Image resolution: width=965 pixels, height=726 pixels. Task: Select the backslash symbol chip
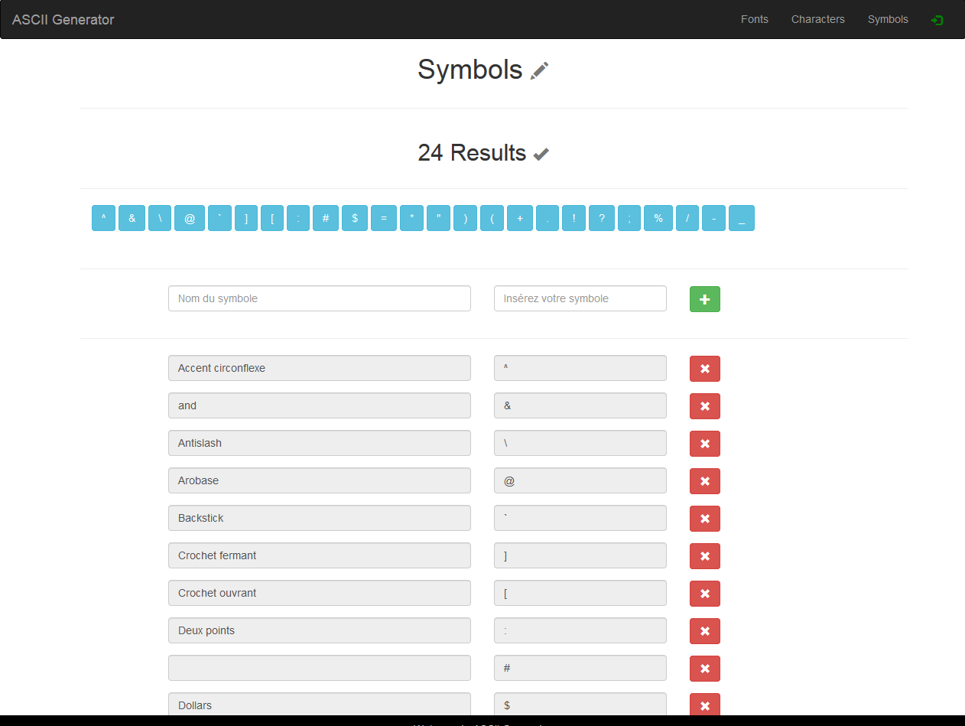point(160,218)
